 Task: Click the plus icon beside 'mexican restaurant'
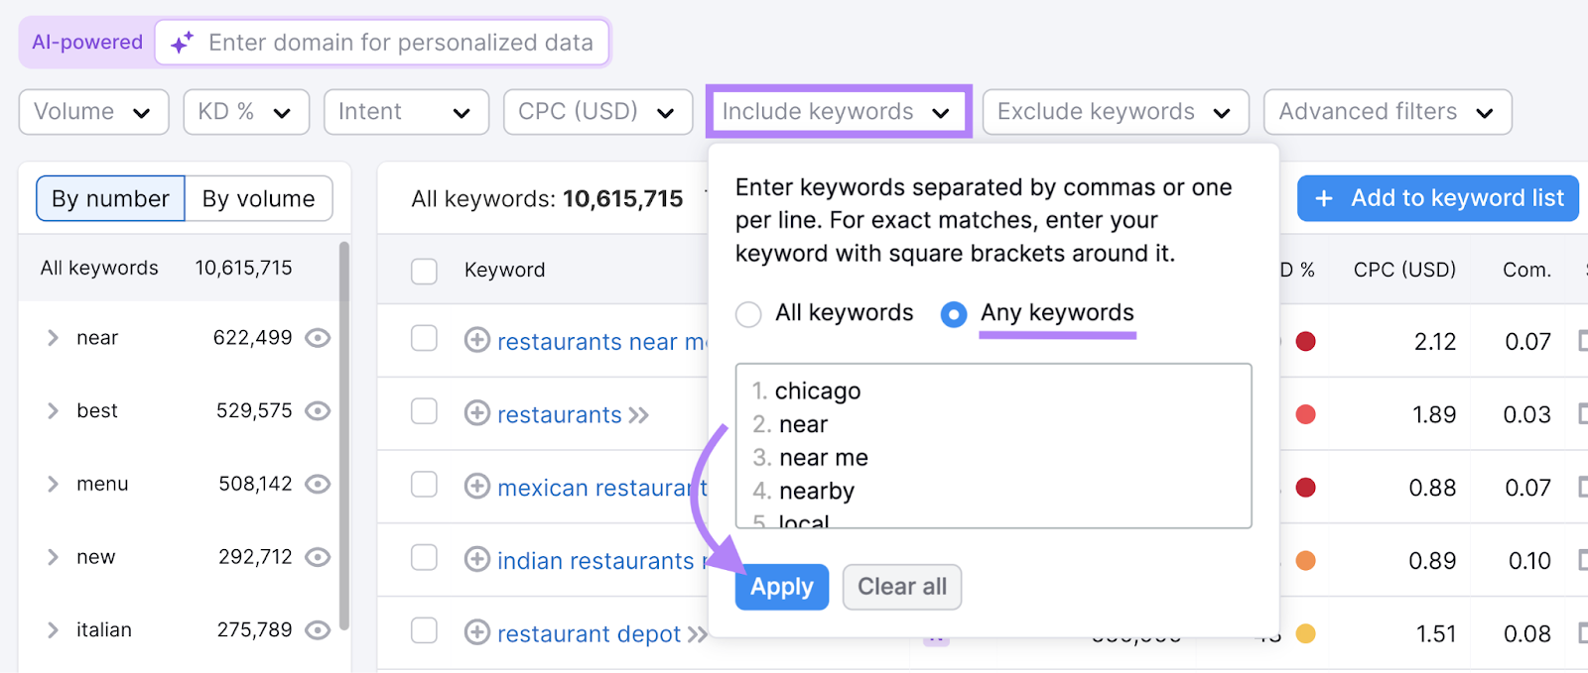(x=476, y=487)
